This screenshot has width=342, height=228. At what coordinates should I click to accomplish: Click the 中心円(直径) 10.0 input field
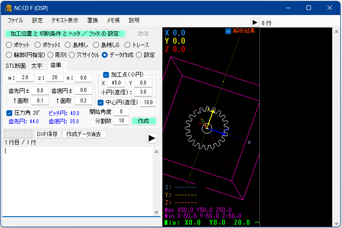click(148, 102)
